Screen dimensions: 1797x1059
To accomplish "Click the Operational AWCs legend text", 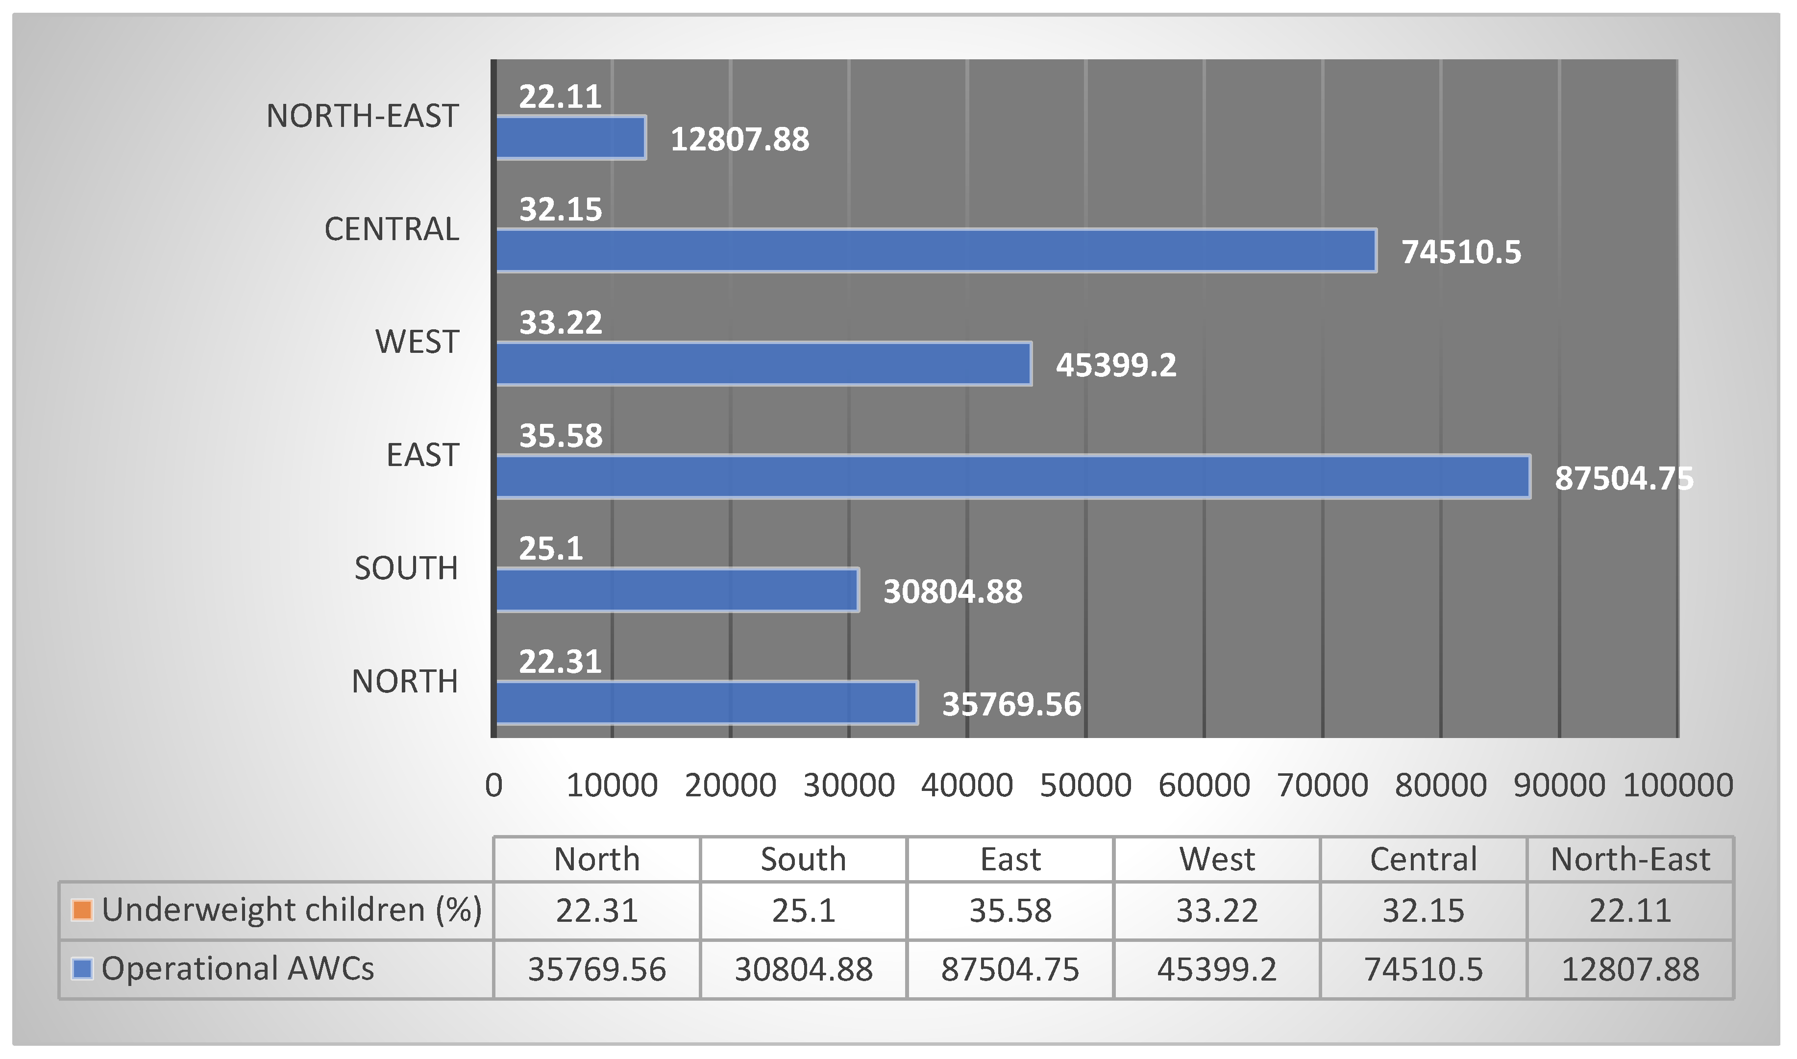I will point(238,968).
